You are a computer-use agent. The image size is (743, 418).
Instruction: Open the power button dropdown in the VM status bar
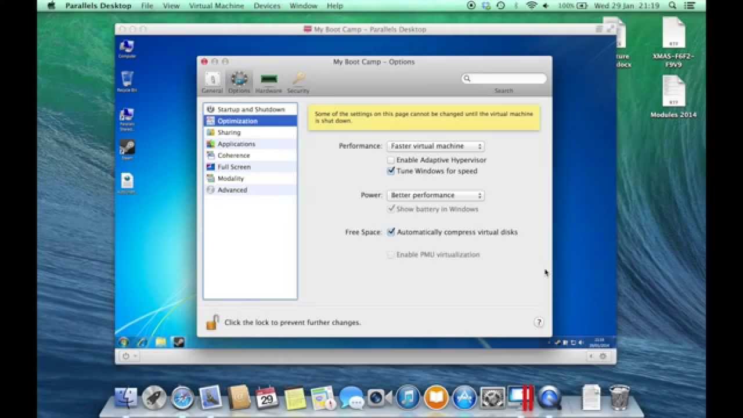tap(129, 356)
